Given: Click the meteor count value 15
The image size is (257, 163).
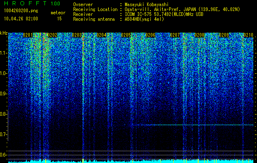Looking at the screenshot, I should coord(59,19).
